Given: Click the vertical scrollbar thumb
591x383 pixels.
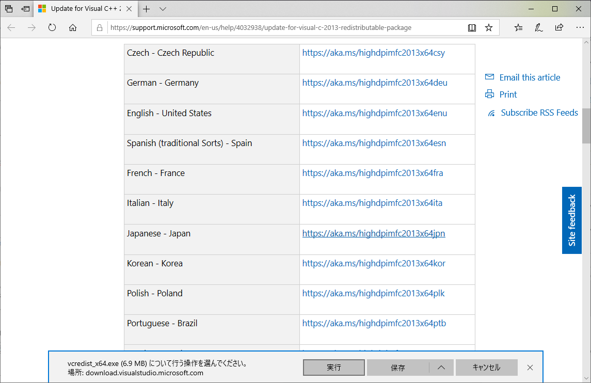Looking at the screenshot, I should point(586,126).
